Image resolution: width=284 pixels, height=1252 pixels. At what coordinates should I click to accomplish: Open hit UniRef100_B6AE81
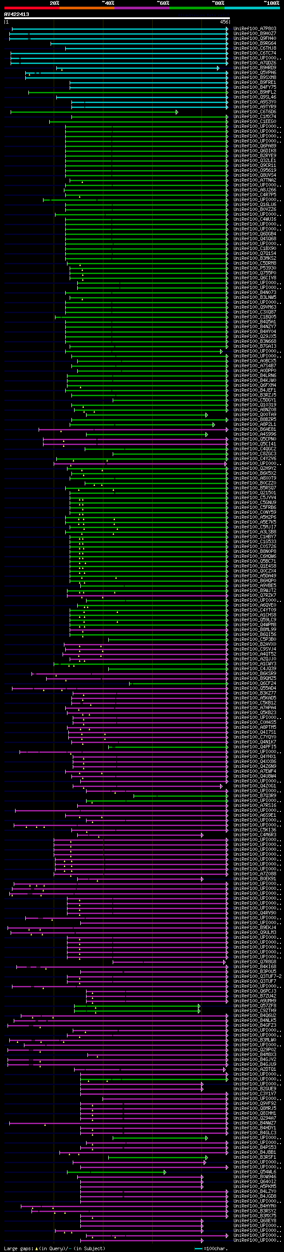[x=255, y=429]
